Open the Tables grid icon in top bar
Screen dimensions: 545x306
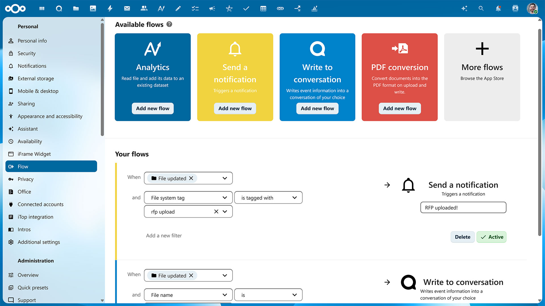click(263, 8)
